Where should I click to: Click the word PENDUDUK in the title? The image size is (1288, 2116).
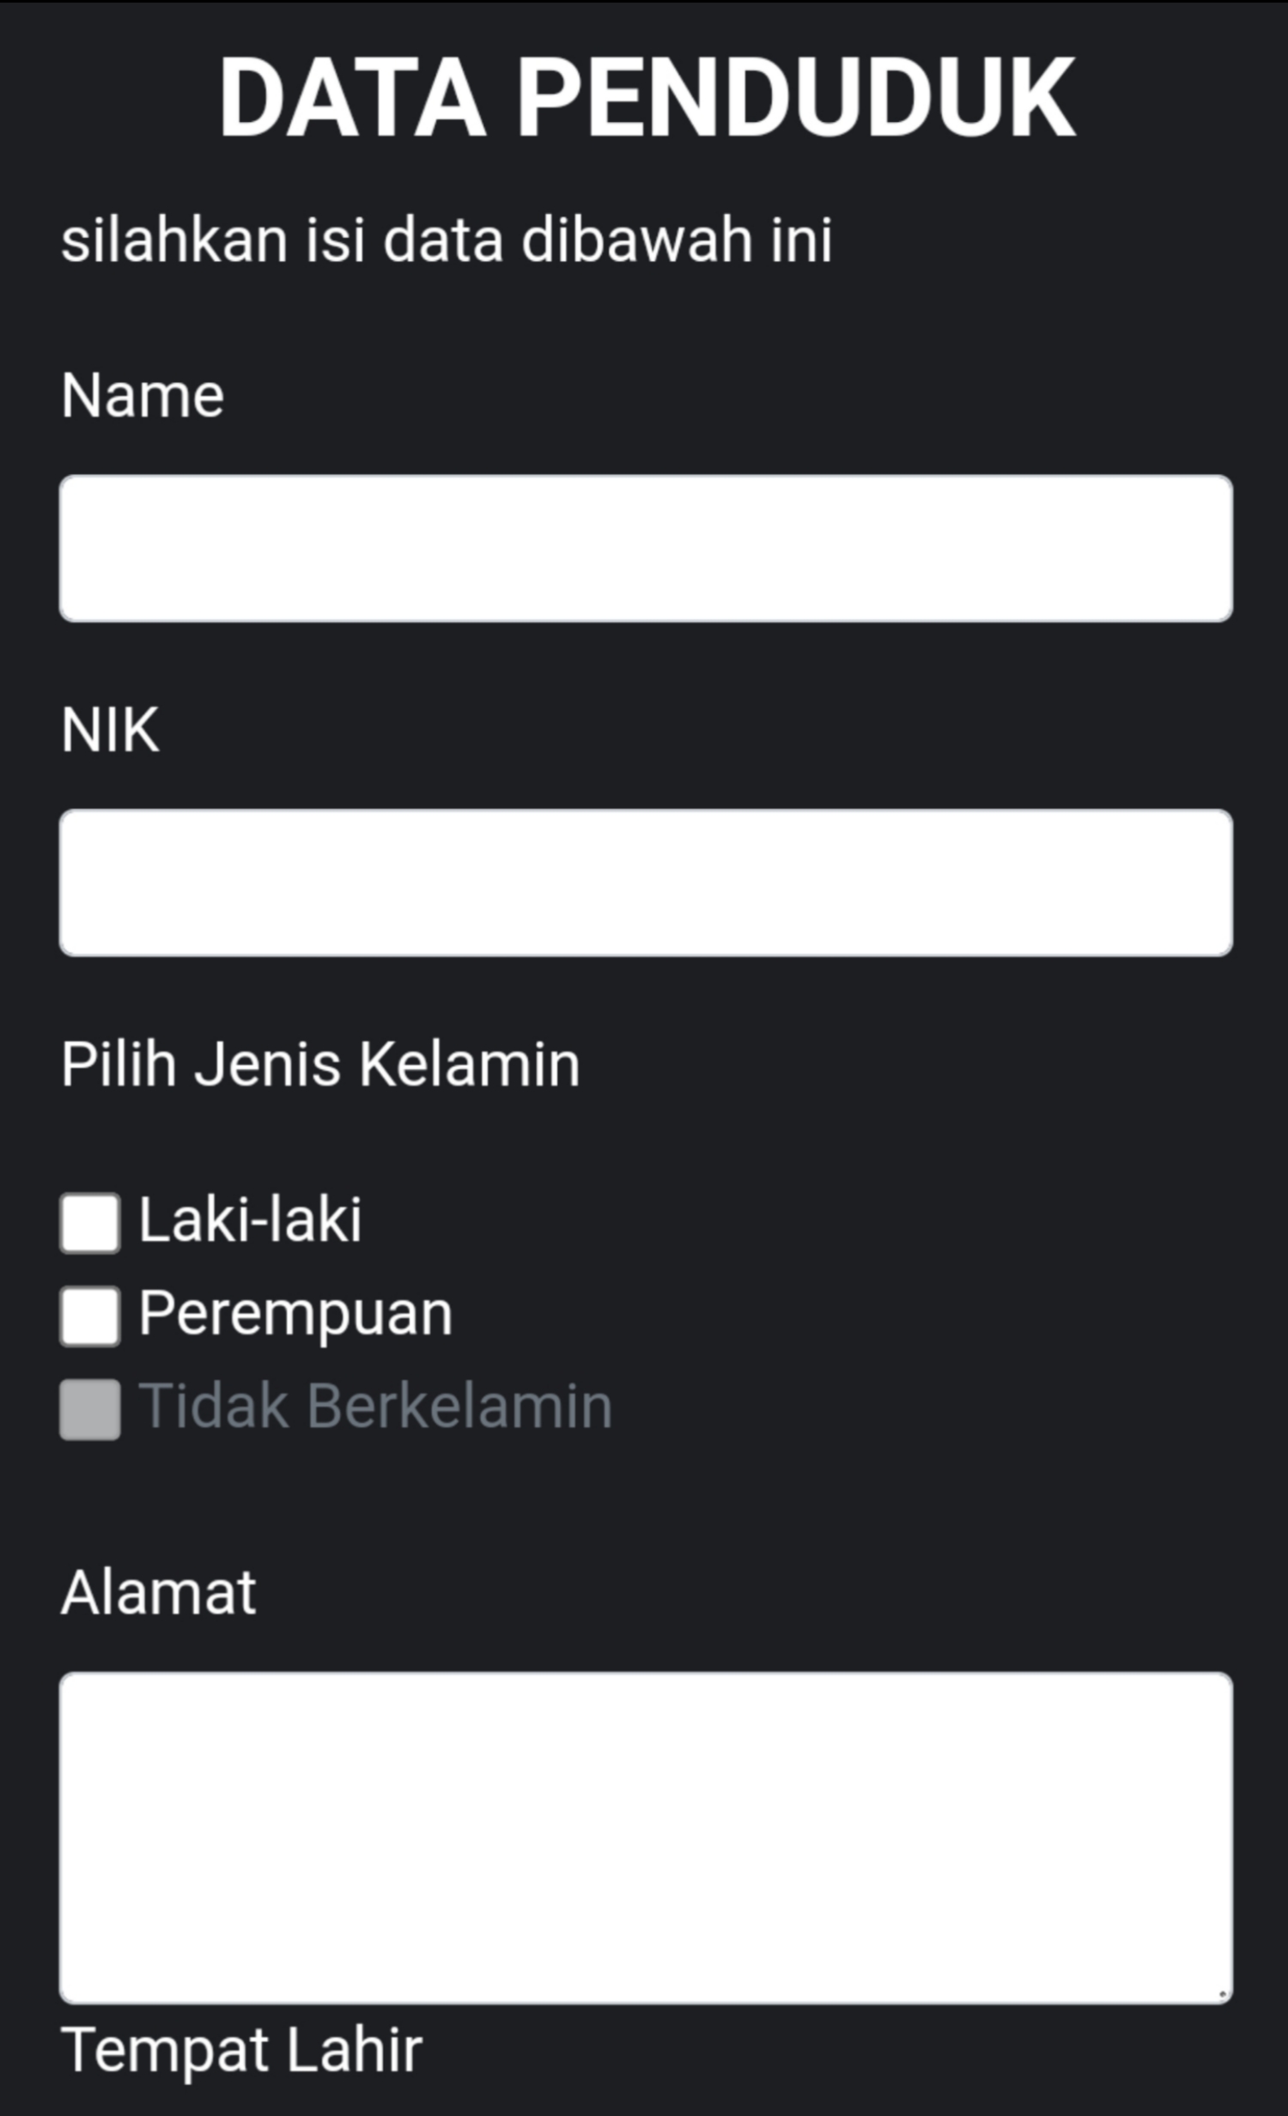coord(795,96)
